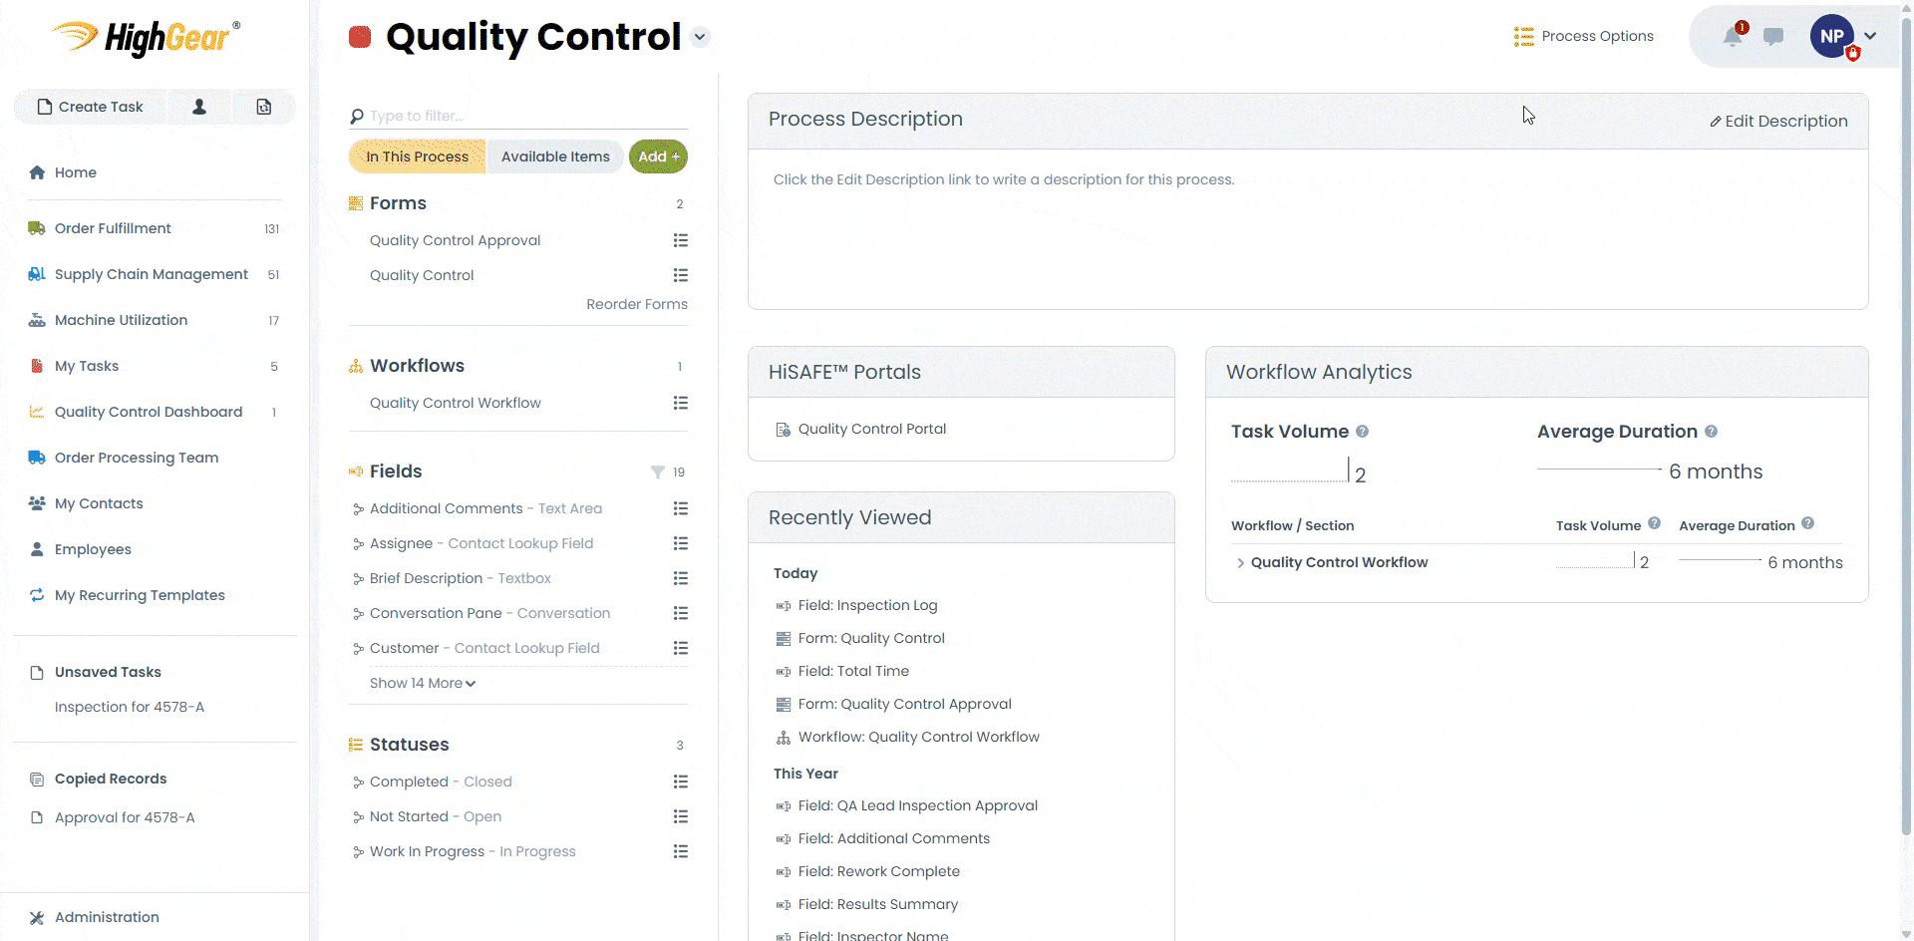Select My Recurring Templates in the sidebar
Viewport: 1914px width, 941px height.
pos(140,595)
